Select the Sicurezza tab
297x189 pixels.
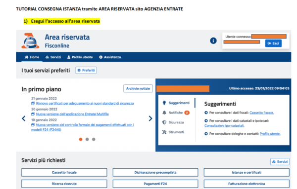pos(173,122)
